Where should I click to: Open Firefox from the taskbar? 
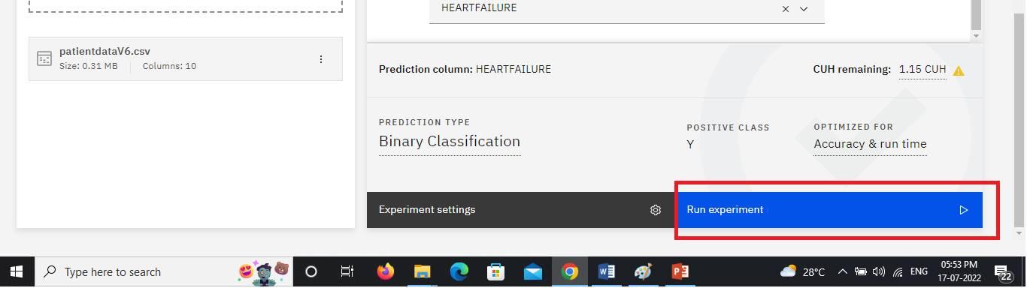pos(386,271)
